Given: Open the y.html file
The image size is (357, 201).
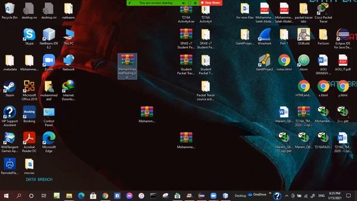Looking at the screenshot, I should point(342,88).
